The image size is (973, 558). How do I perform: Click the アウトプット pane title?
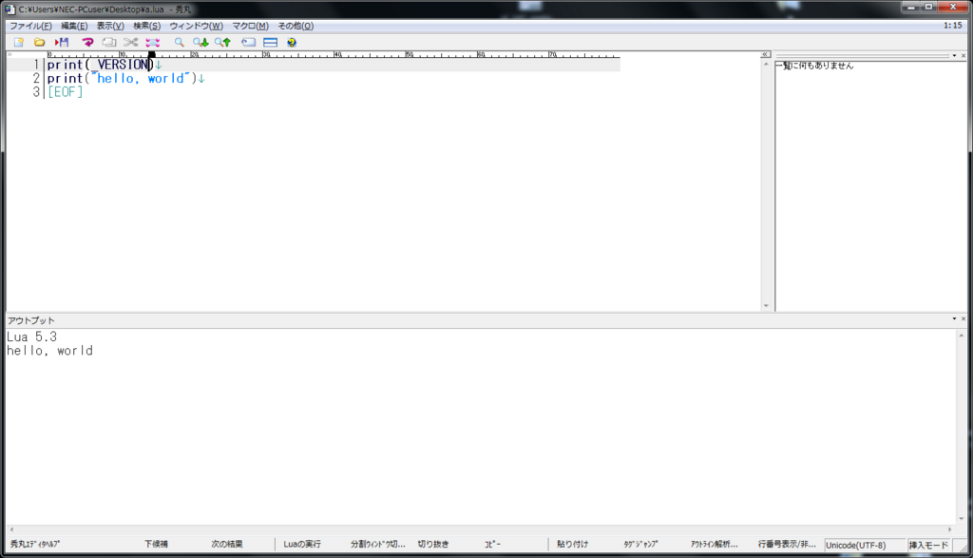(31, 320)
